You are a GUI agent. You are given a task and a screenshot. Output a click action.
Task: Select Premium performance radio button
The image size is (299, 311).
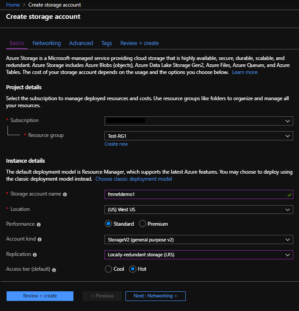[143, 224]
